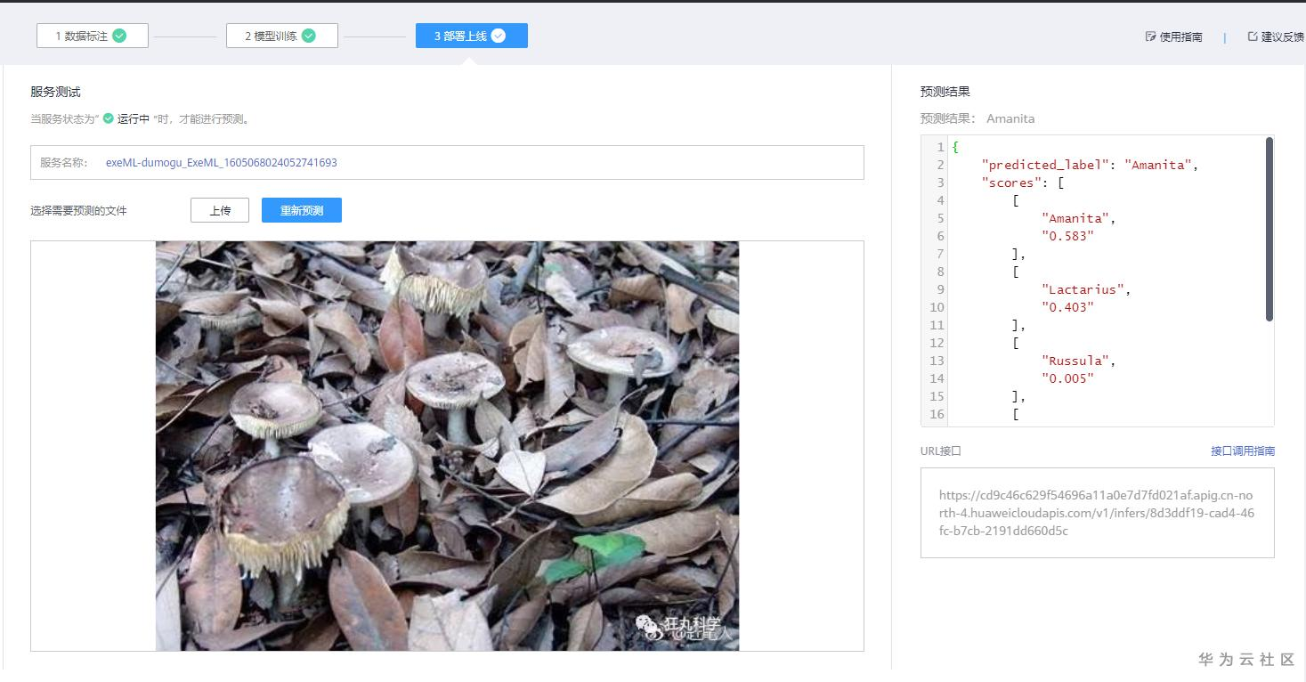The image size is (1306, 682).
Task: Click the checkmark icon on 模型训练 step
Action: click(309, 35)
